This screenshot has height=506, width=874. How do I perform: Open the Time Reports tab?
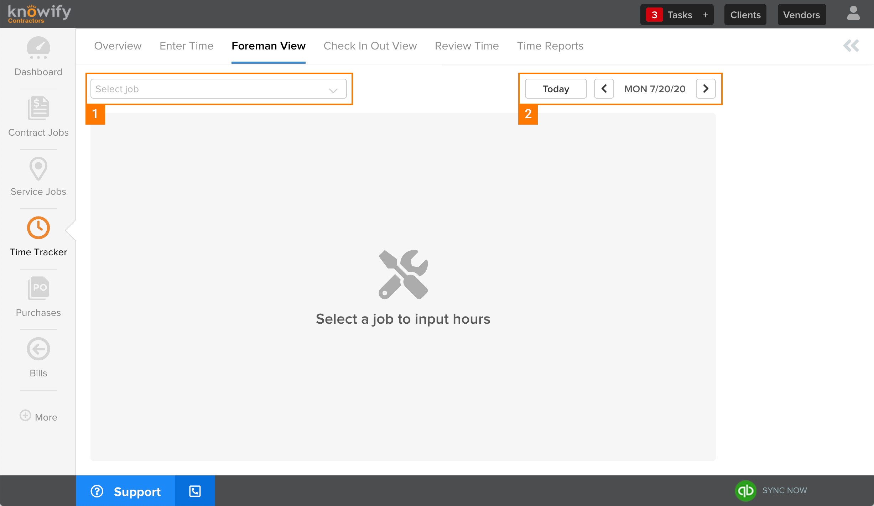pyautogui.click(x=550, y=46)
